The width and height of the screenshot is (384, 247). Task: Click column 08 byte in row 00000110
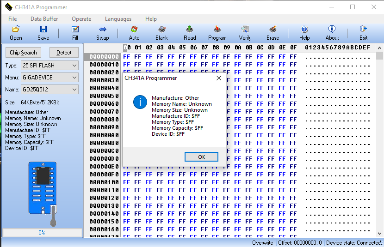[216, 190]
